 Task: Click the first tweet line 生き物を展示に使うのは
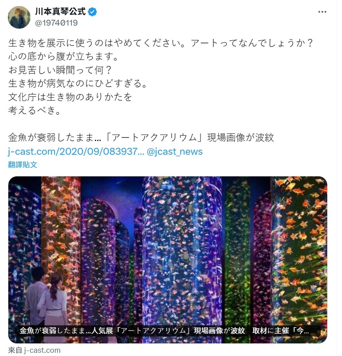(x=161, y=43)
